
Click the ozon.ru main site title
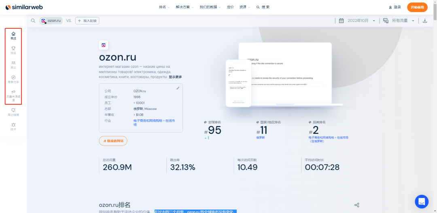click(x=118, y=57)
